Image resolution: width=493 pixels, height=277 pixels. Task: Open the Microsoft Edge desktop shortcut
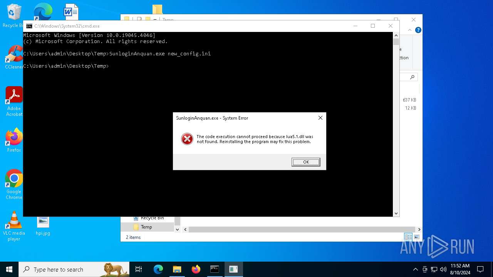tap(43, 12)
